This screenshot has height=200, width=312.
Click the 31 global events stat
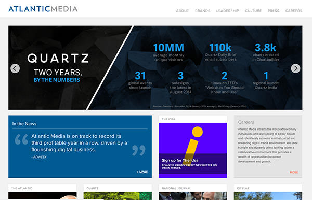[140, 80]
